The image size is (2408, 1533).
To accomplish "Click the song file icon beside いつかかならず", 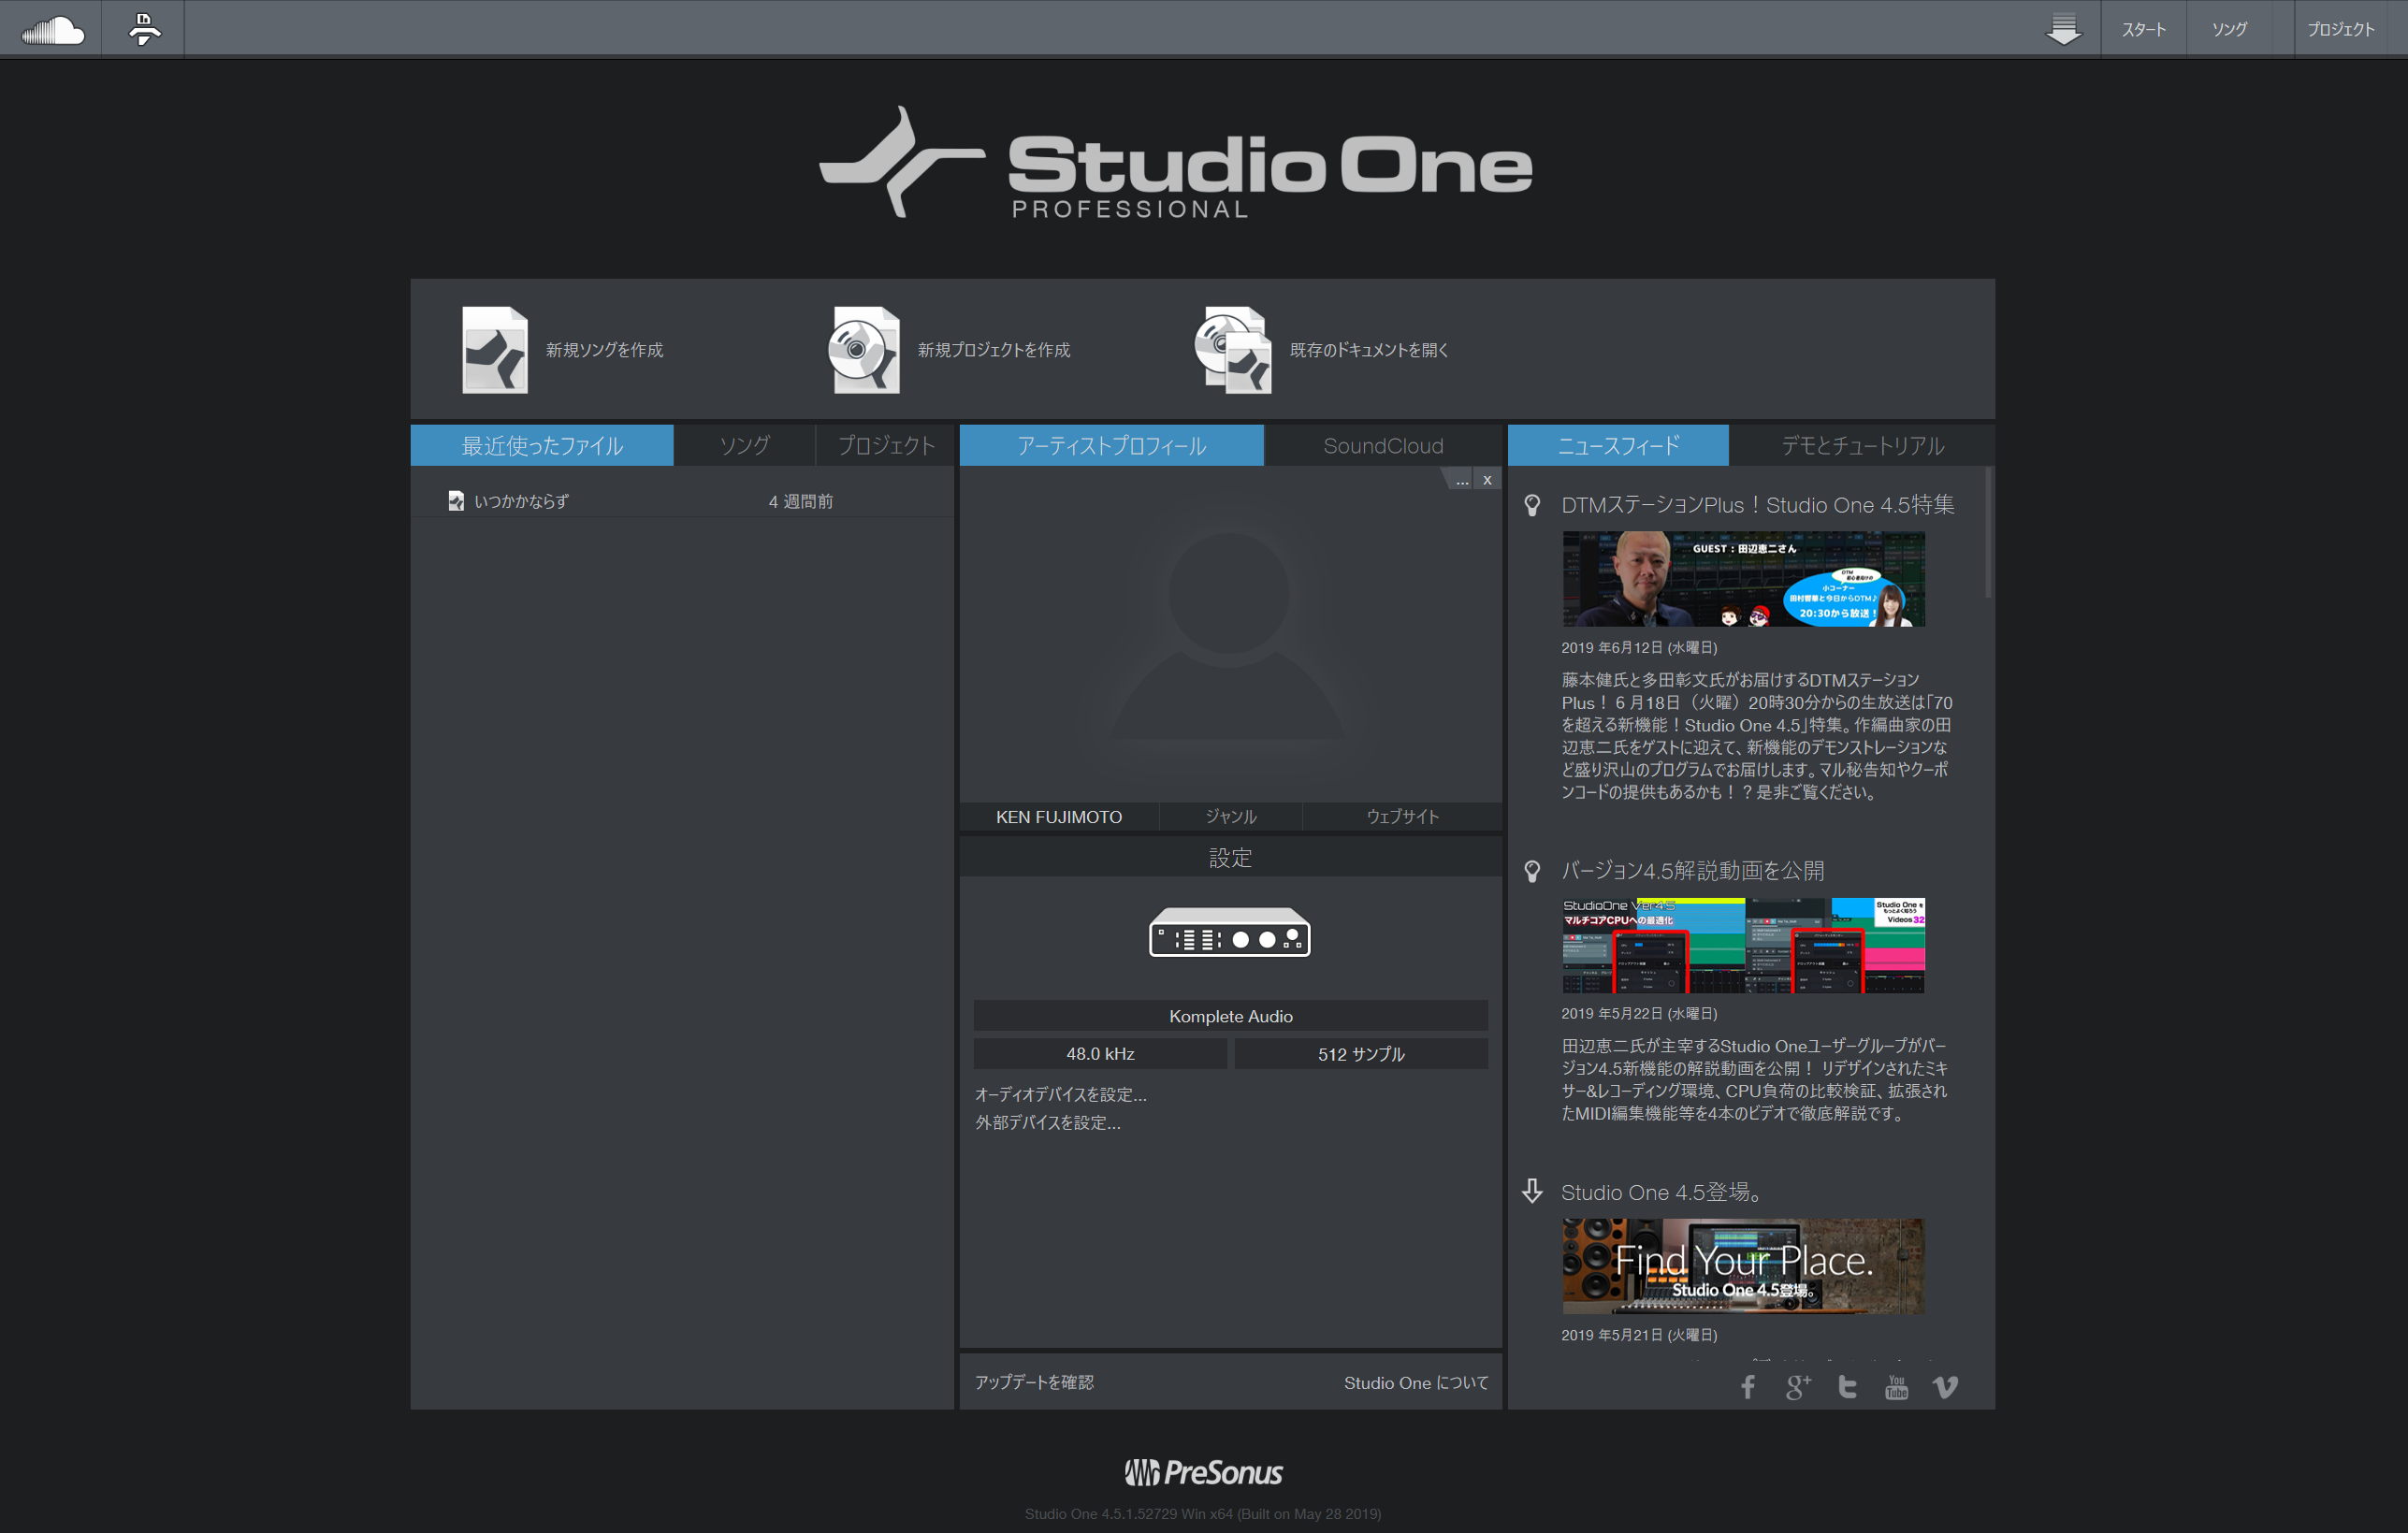I will [456, 501].
